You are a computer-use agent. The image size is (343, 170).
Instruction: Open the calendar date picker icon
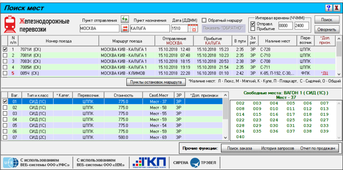click(x=193, y=28)
